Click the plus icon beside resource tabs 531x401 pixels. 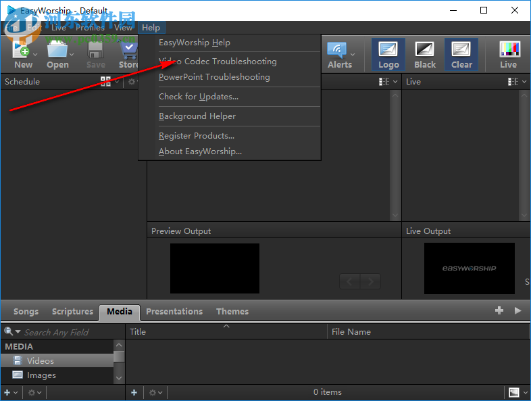point(499,310)
